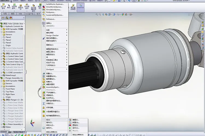Select Plane2 in the feature tree
The width and height of the screenshot is (205, 136).
(8, 40)
